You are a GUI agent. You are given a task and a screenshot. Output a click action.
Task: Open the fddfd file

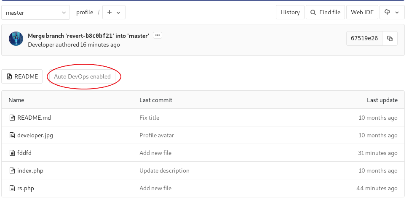pyautogui.click(x=24, y=153)
